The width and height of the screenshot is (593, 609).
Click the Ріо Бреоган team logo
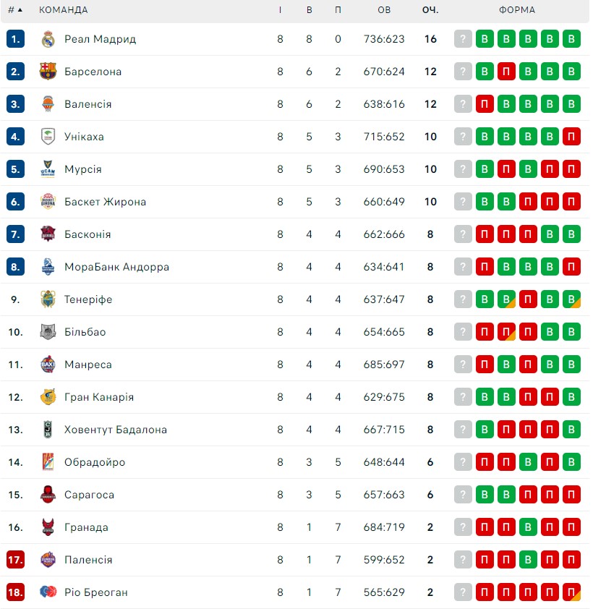(48, 592)
